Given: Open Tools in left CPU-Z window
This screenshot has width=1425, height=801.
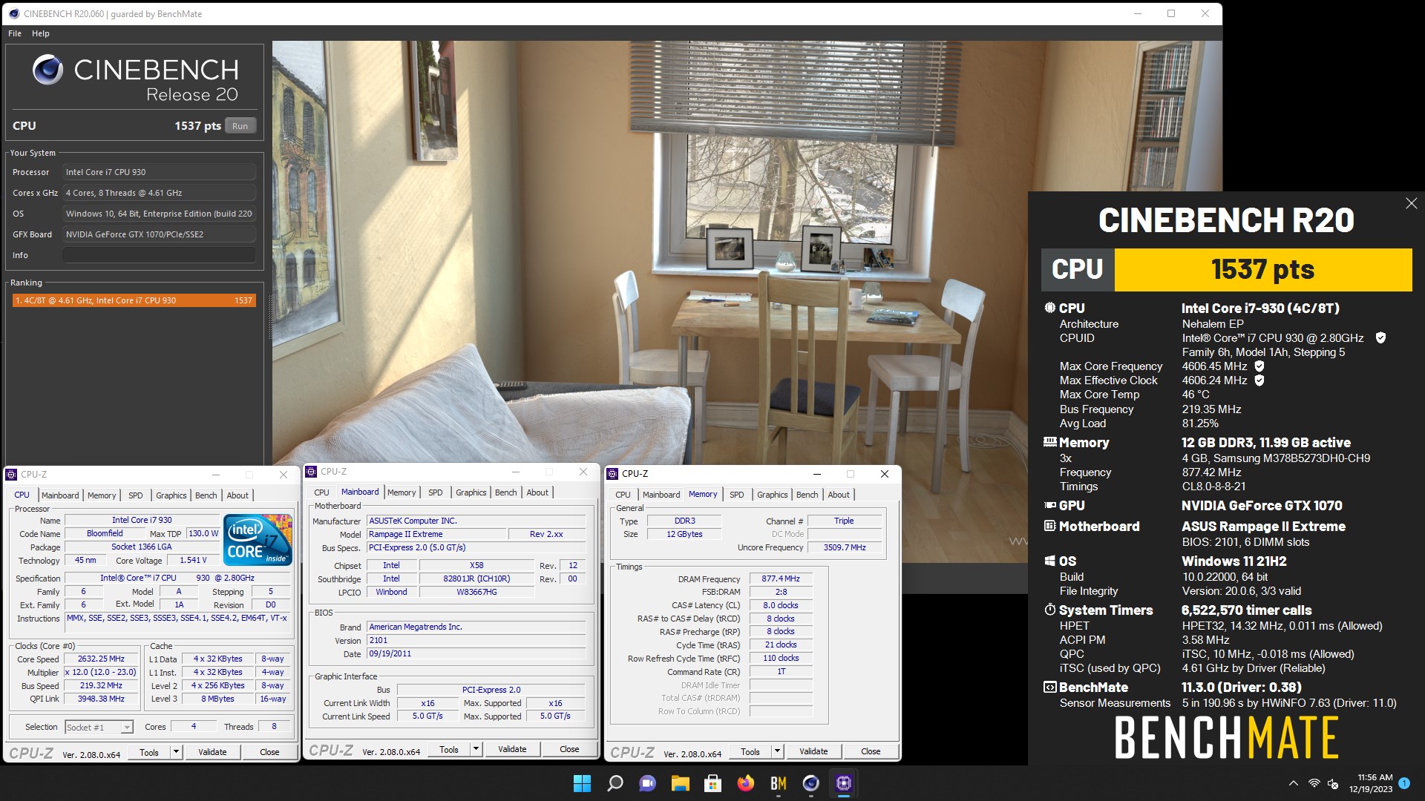Looking at the screenshot, I should (149, 752).
